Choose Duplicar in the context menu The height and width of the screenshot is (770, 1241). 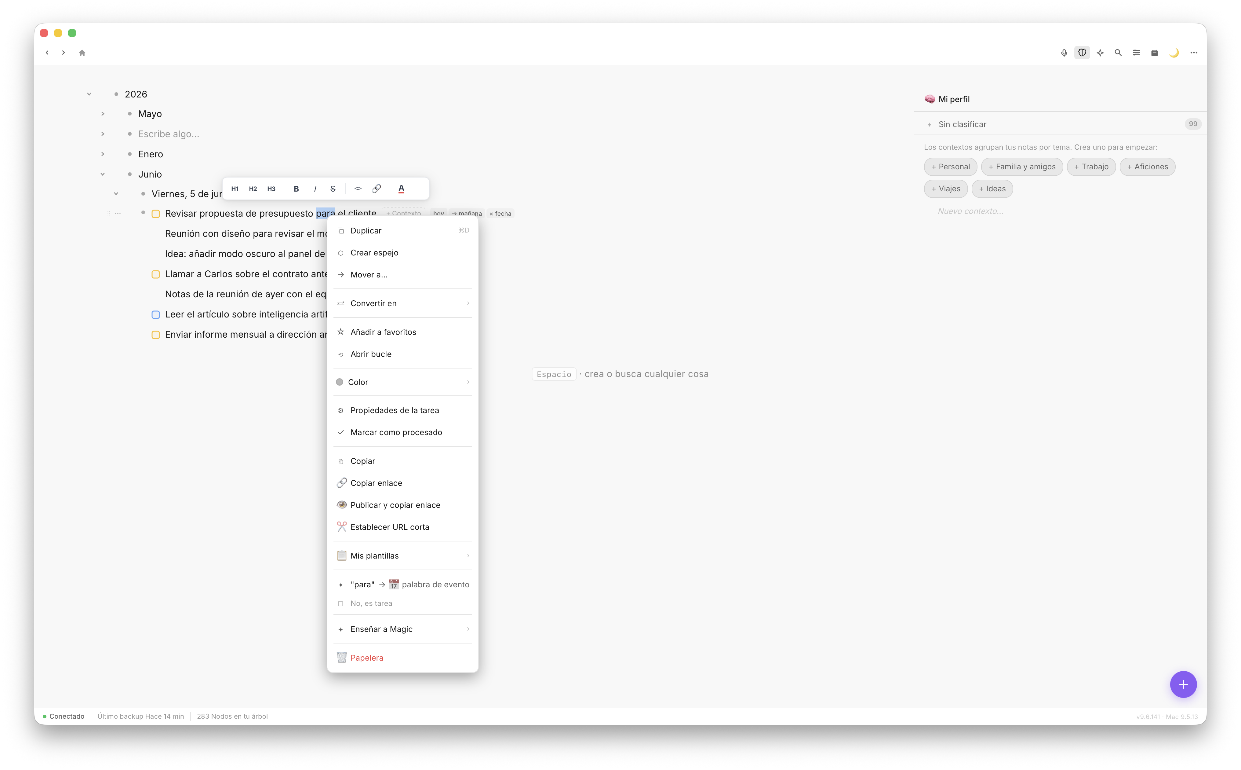(402, 231)
